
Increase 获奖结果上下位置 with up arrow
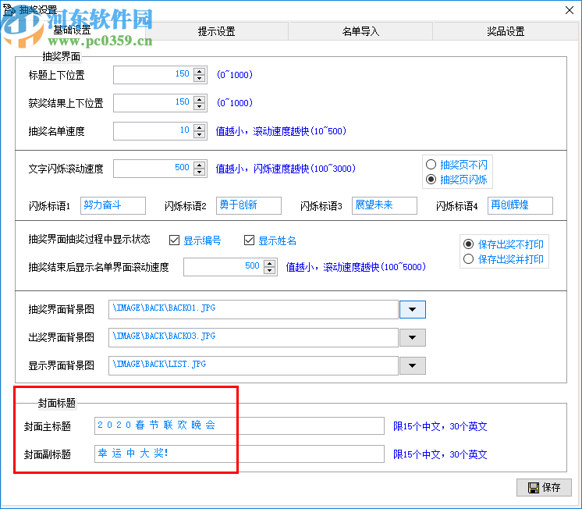click(x=200, y=100)
